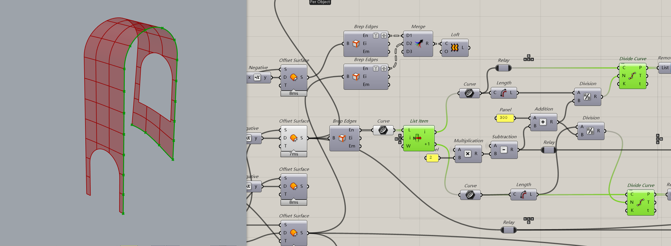Click the align-left arrow widget above the top Relay

pyautogui.click(x=525, y=60)
